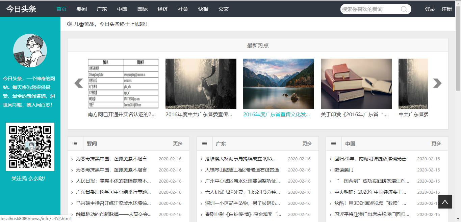Select 国际 in navigation bar
The height and width of the screenshot is (222, 461).
[x=143, y=9]
